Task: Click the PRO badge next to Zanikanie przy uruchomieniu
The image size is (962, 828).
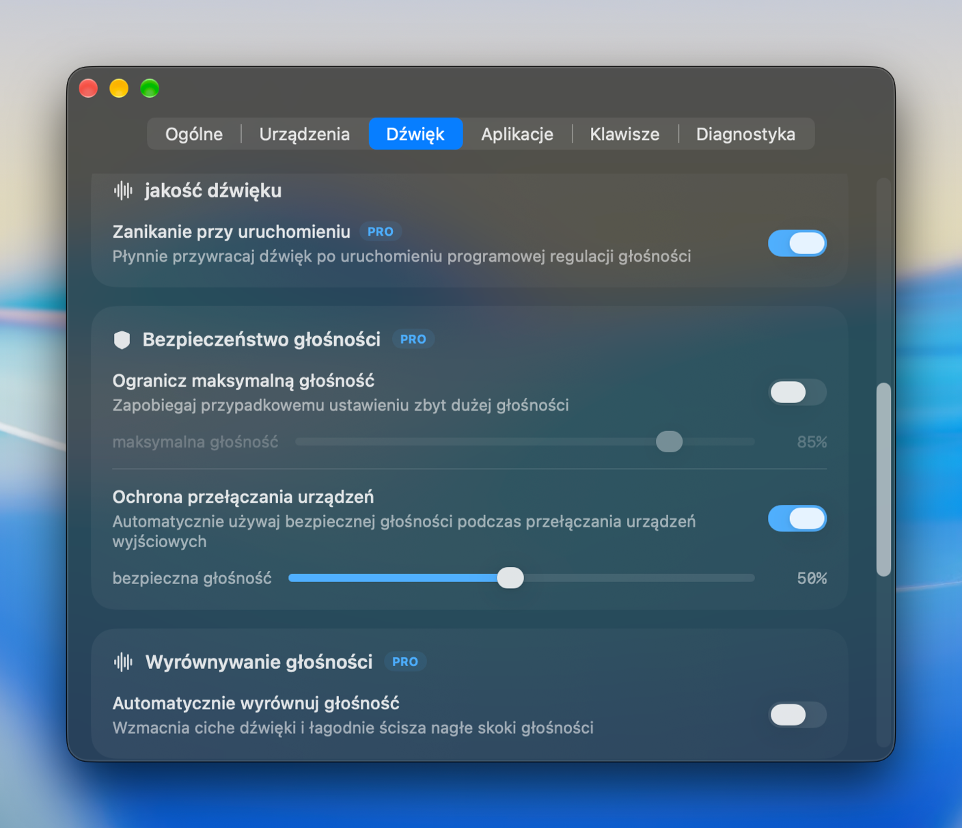Action: pos(381,232)
